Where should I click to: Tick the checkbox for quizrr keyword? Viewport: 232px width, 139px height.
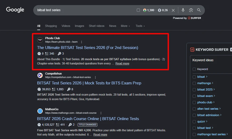tap(194, 121)
